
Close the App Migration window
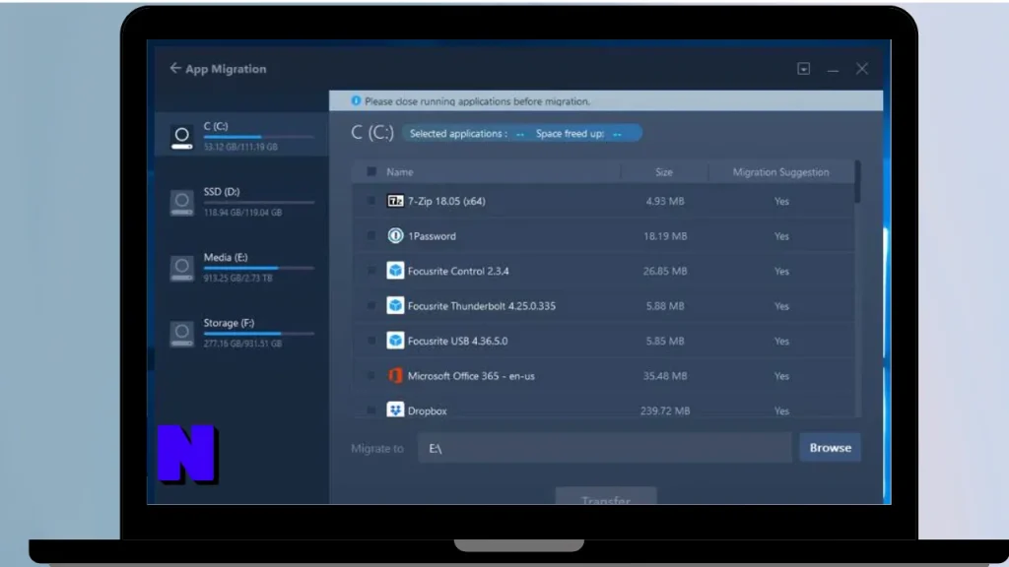point(861,69)
